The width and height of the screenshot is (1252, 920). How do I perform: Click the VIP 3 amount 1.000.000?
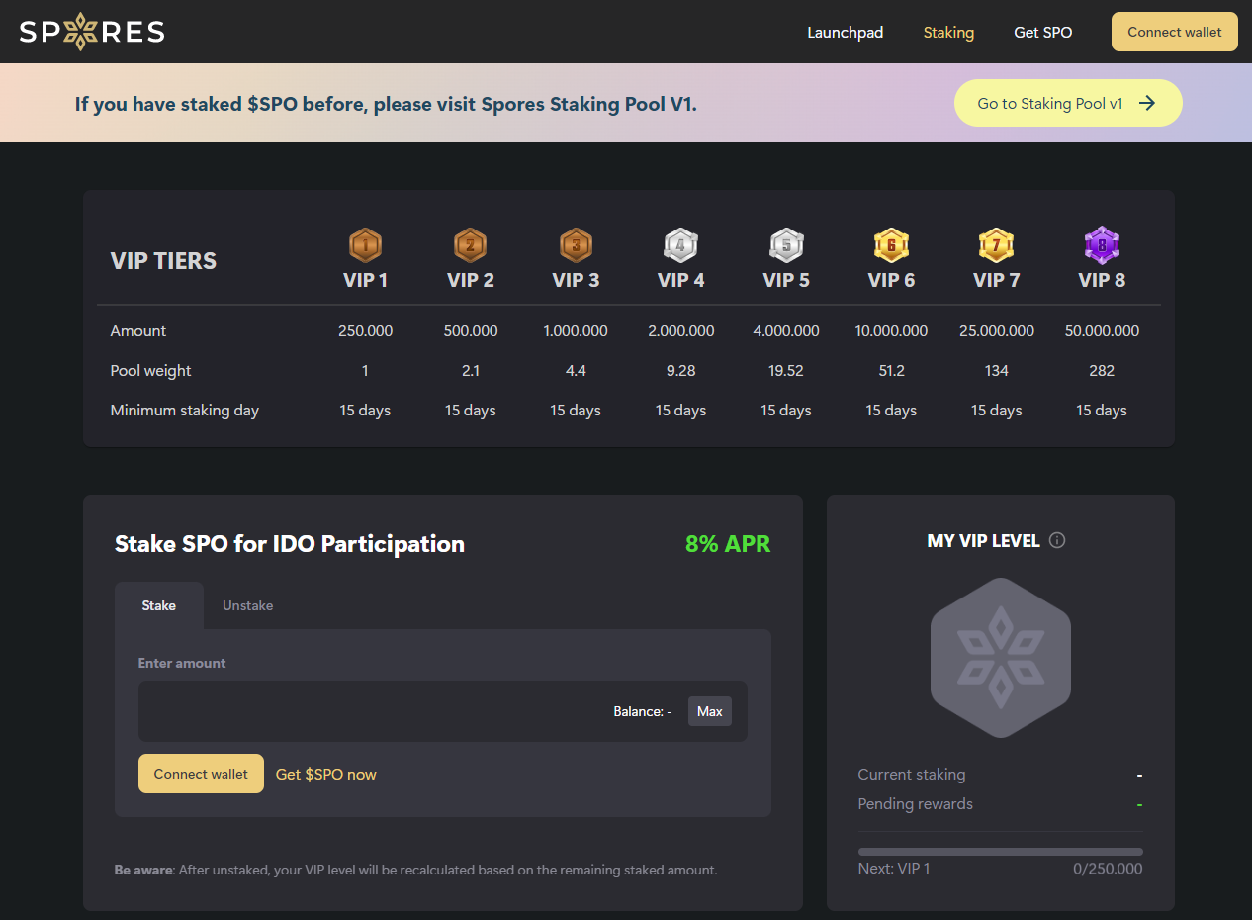(576, 331)
